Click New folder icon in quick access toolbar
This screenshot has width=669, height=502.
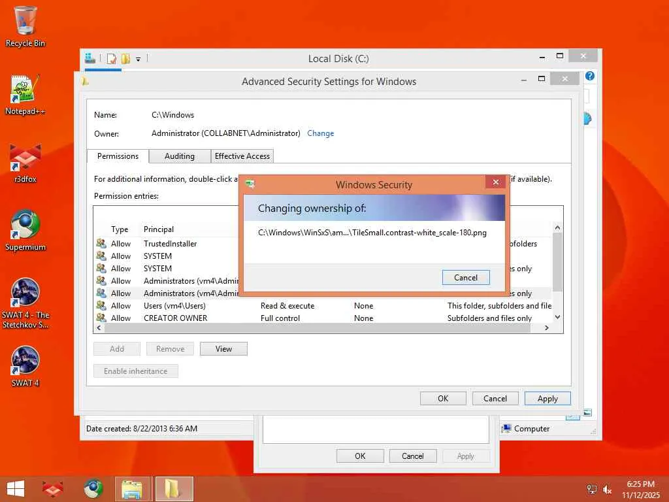[x=125, y=58]
